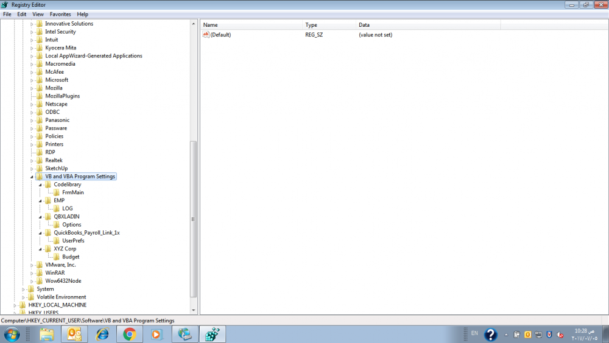Click the Mozilla folder icon
The height and width of the screenshot is (343, 609).
tap(40, 88)
